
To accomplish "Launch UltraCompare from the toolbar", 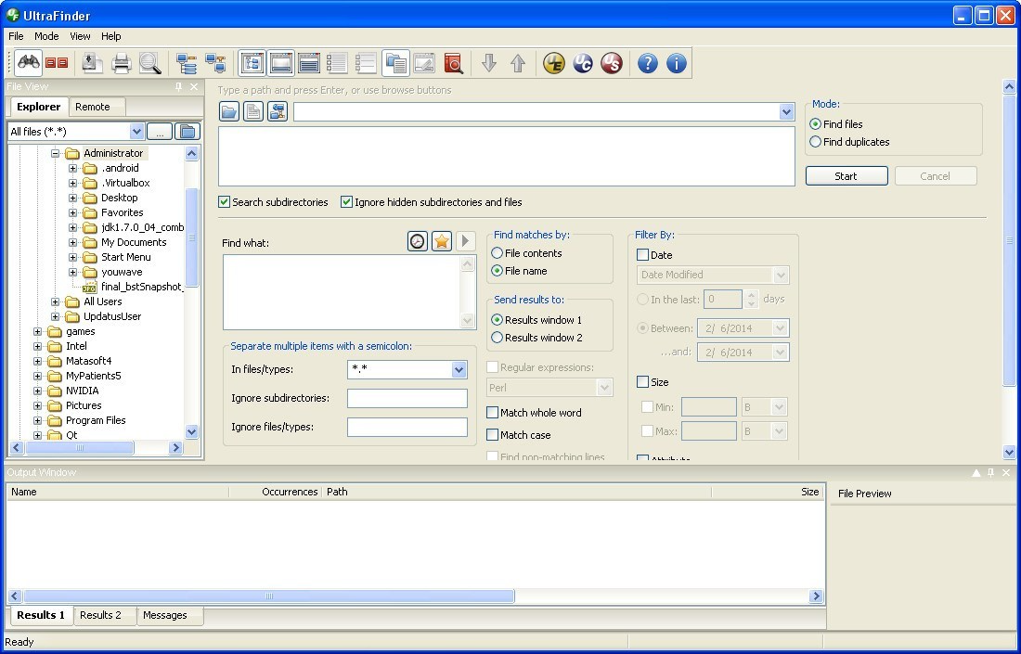I will point(581,62).
